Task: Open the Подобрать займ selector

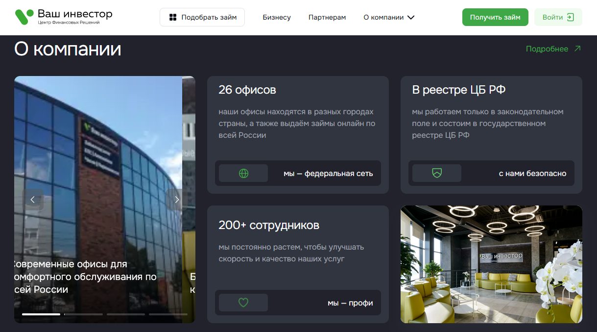Action: tap(202, 17)
